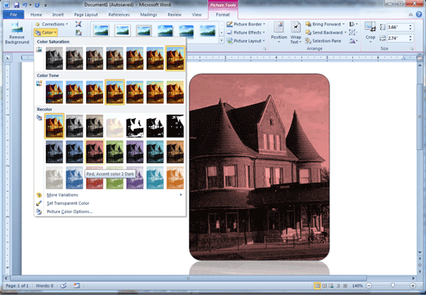Image resolution: width=426 pixels, height=295 pixels.
Task: Click the zoom out minus button
Action: (x=369, y=286)
